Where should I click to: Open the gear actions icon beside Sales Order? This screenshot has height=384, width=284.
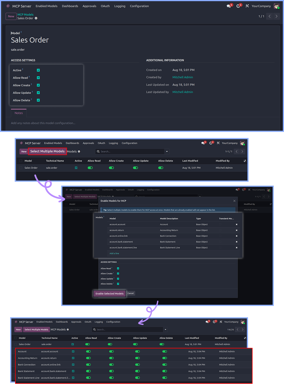tap(36, 18)
